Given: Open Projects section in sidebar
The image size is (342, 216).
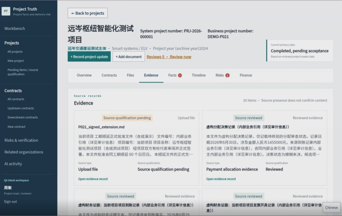Looking at the screenshot, I should coord(12,43).
